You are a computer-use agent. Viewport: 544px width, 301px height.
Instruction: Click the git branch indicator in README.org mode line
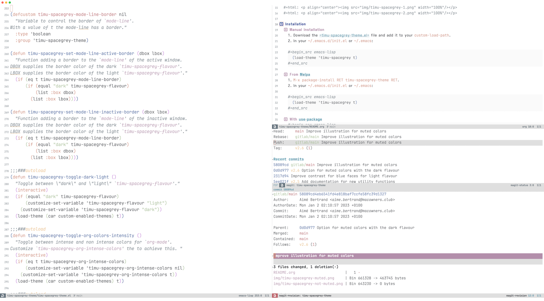tap(331, 127)
